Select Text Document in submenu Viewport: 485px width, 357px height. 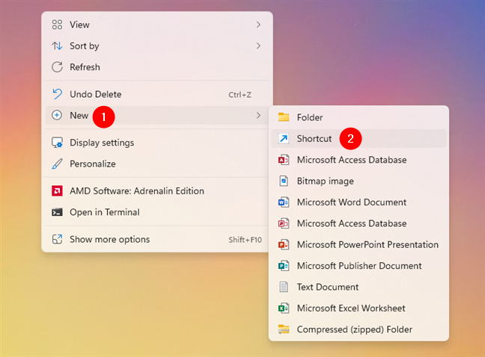click(359, 287)
